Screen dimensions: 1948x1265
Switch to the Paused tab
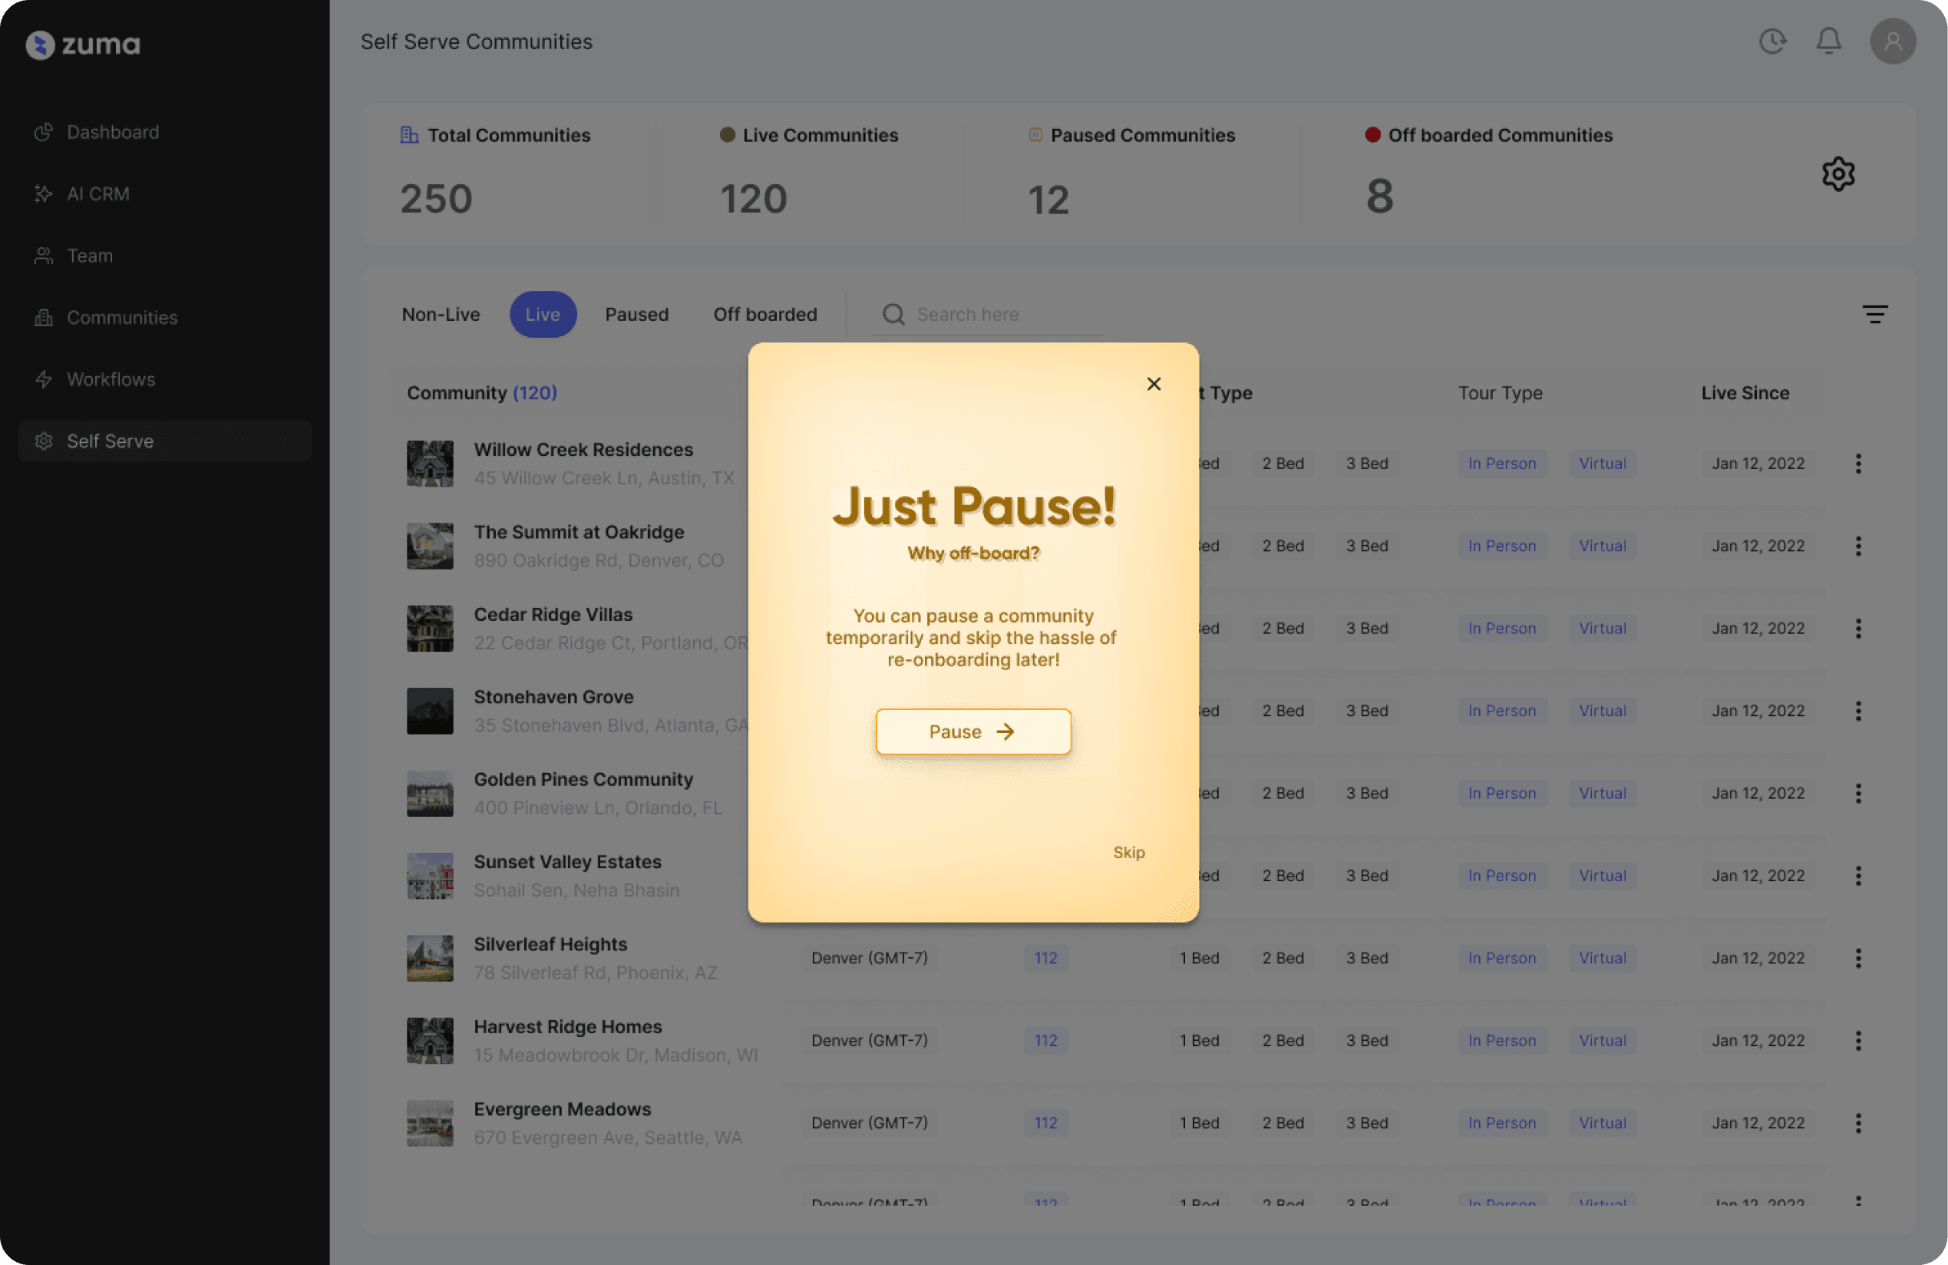[636, 315]
